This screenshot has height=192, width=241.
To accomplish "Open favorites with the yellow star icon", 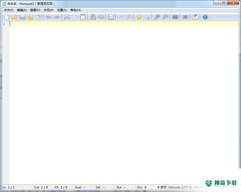I will [x=139, y=17].
